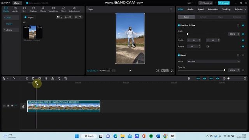This screenshot has width=249, height=140.
Task: Open the All filter dropdown
Action: [78, 17]
